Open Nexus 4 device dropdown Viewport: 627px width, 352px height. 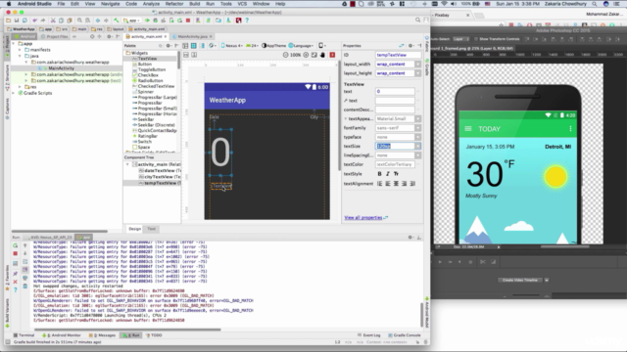pos(232,46)
